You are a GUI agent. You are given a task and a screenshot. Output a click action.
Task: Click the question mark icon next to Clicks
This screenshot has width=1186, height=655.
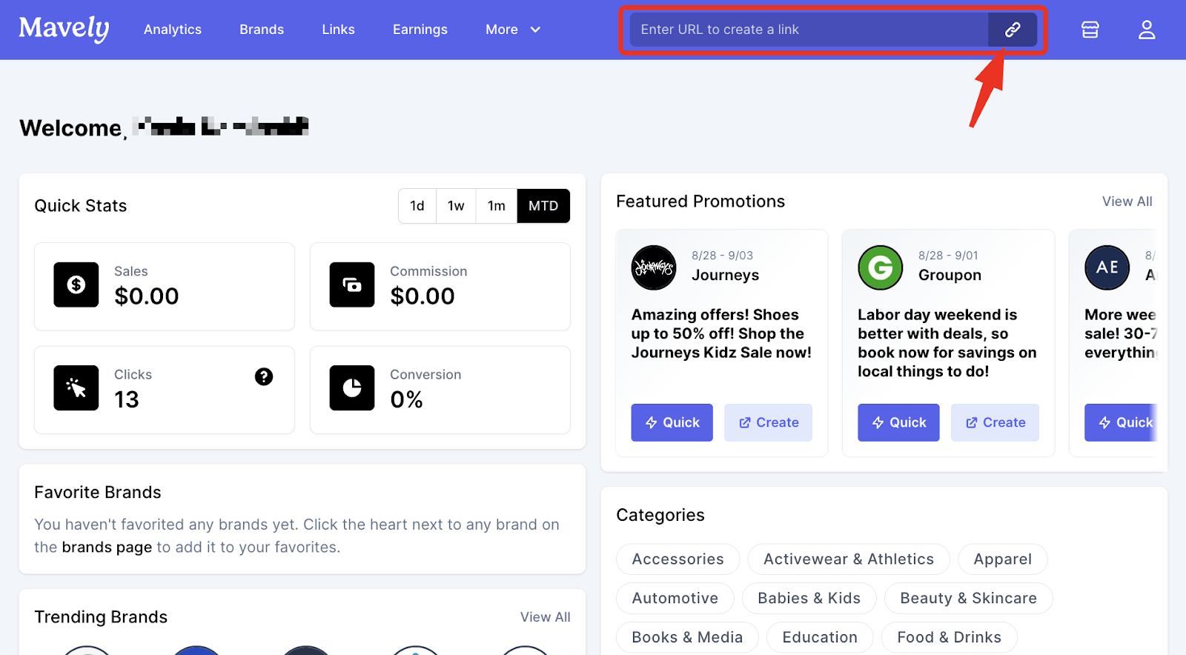[x=264, y=376]
